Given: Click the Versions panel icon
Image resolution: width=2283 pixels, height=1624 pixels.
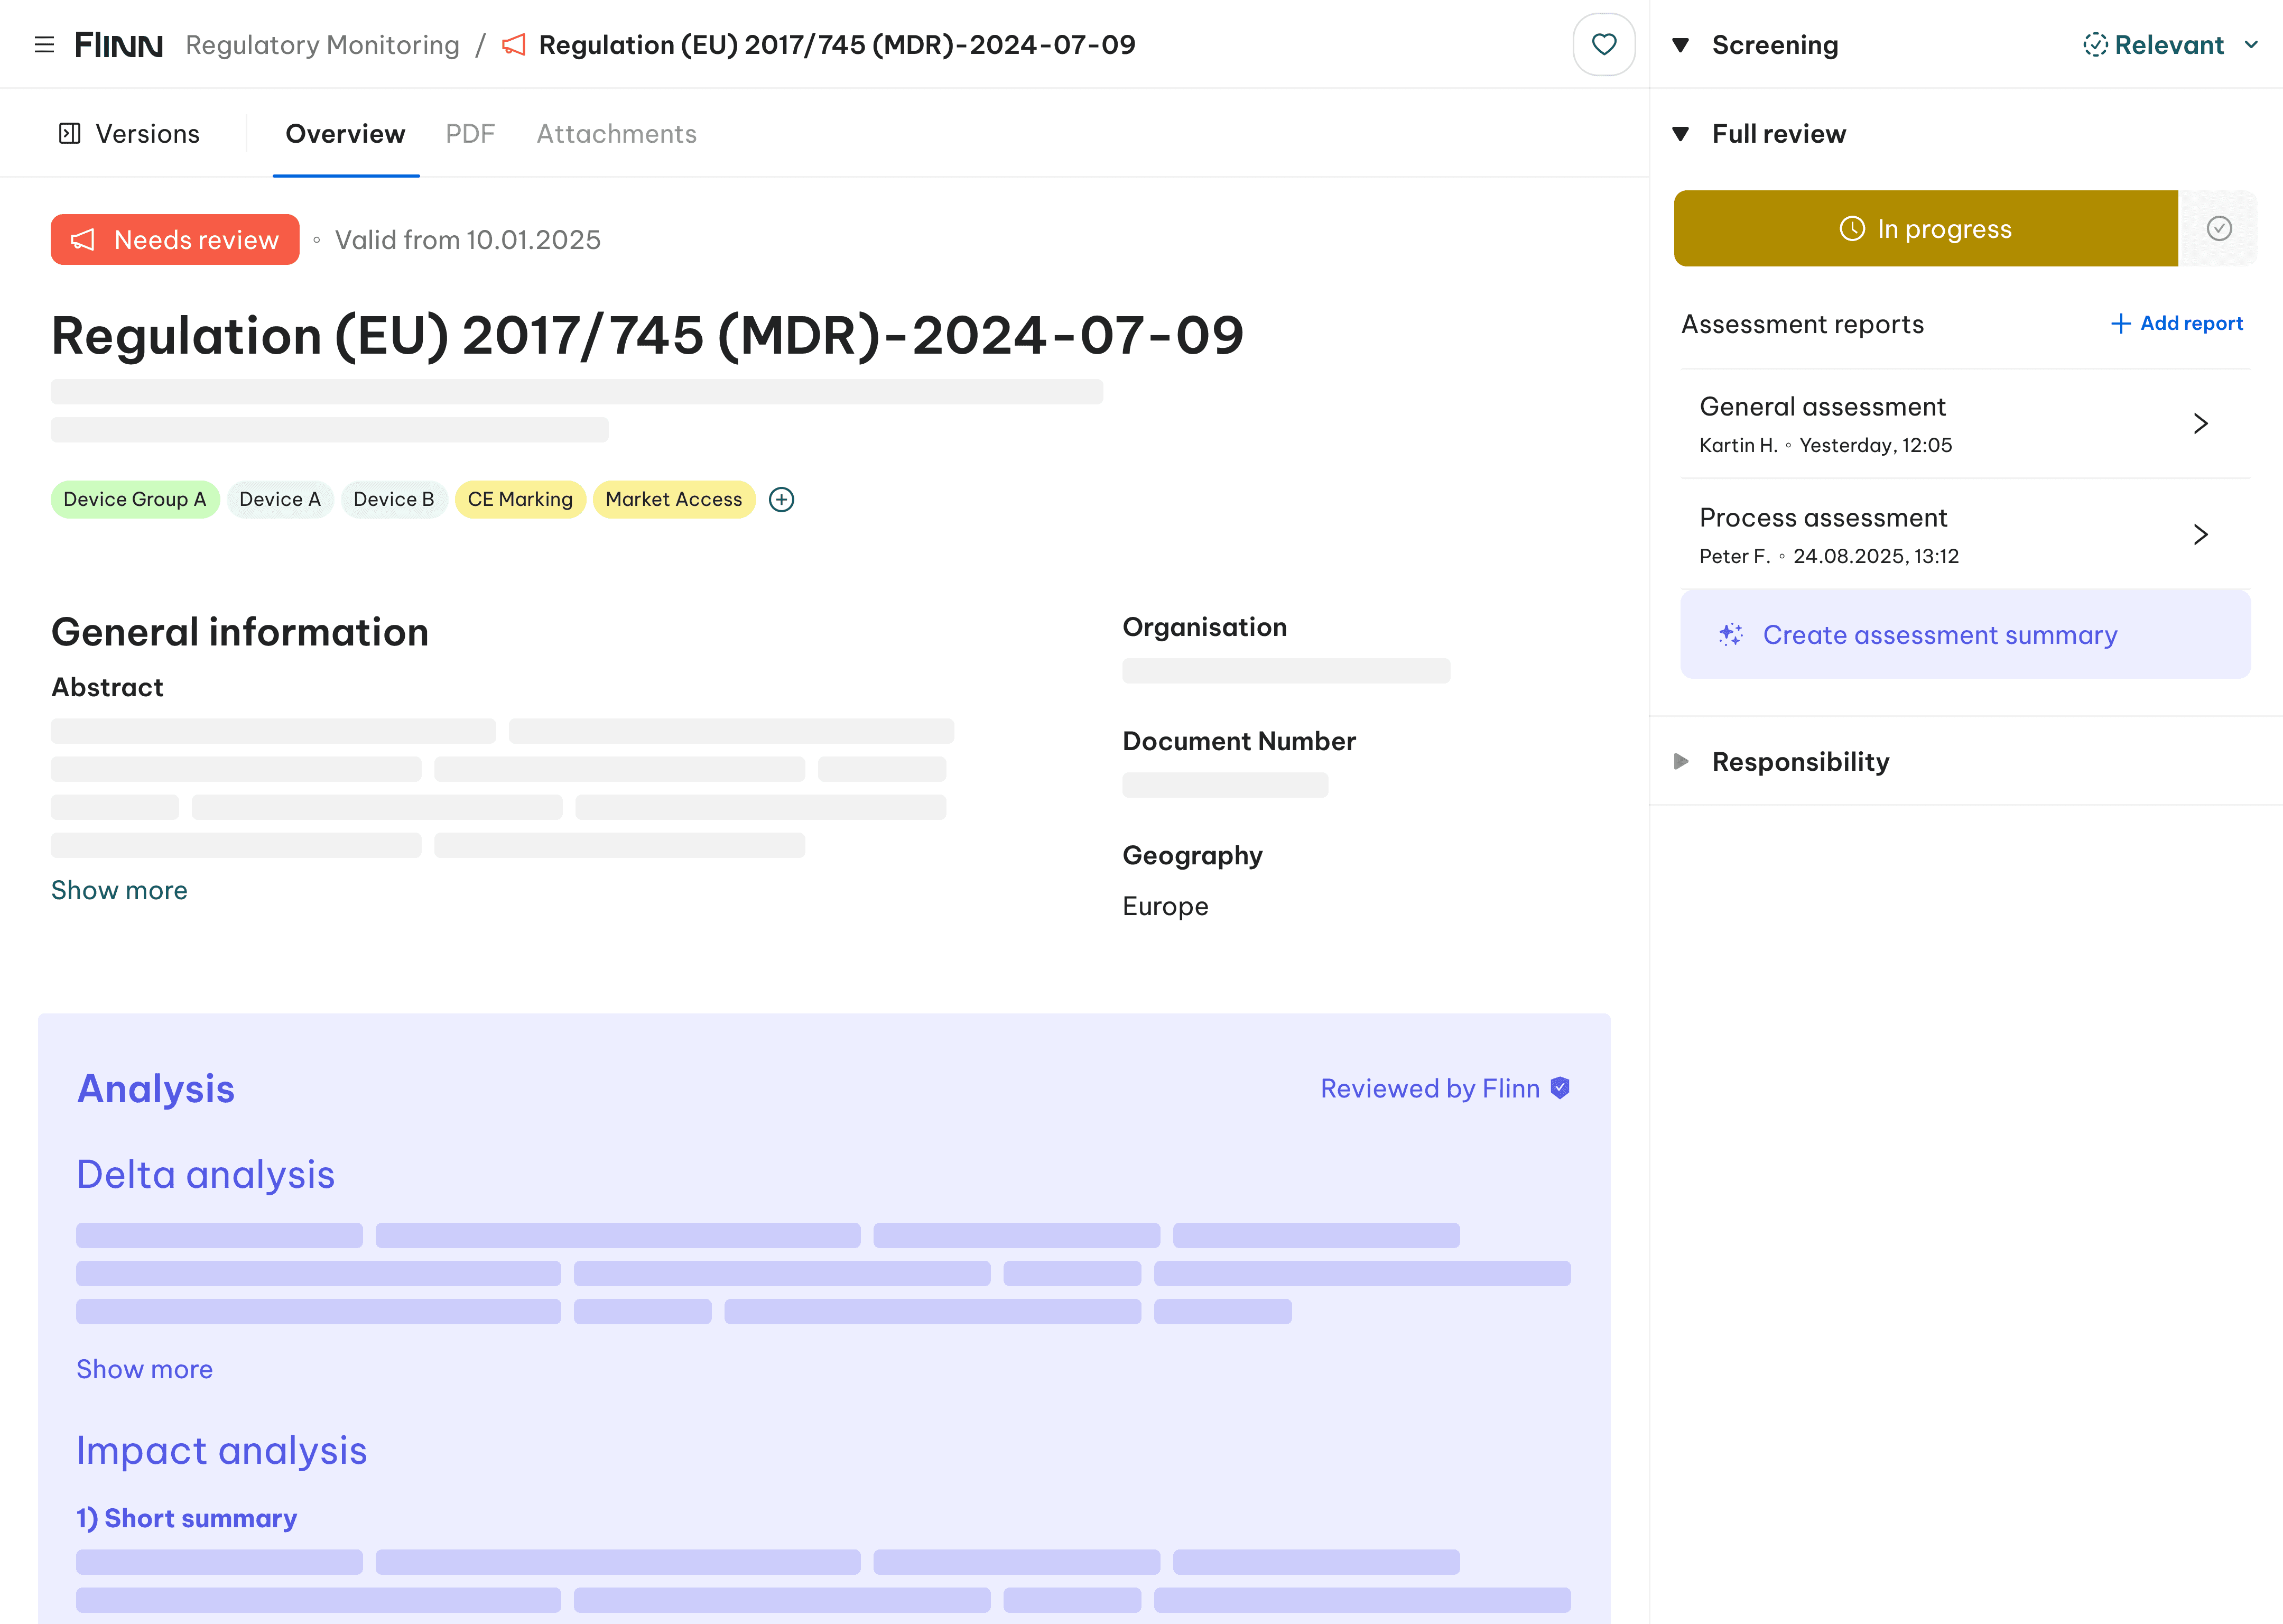Looking at the screenshot, I should (x=70, y=134).
